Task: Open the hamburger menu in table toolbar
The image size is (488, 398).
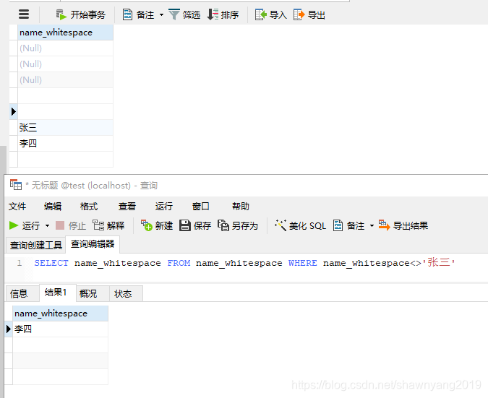Action: click(x=24, y=14)
